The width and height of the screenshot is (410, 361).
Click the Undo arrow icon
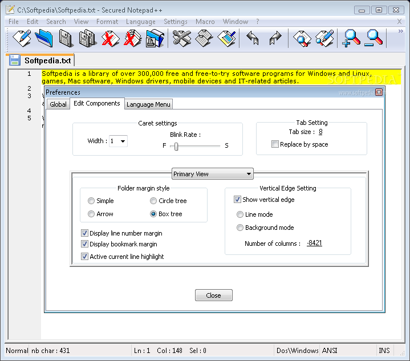coord(253,38)
